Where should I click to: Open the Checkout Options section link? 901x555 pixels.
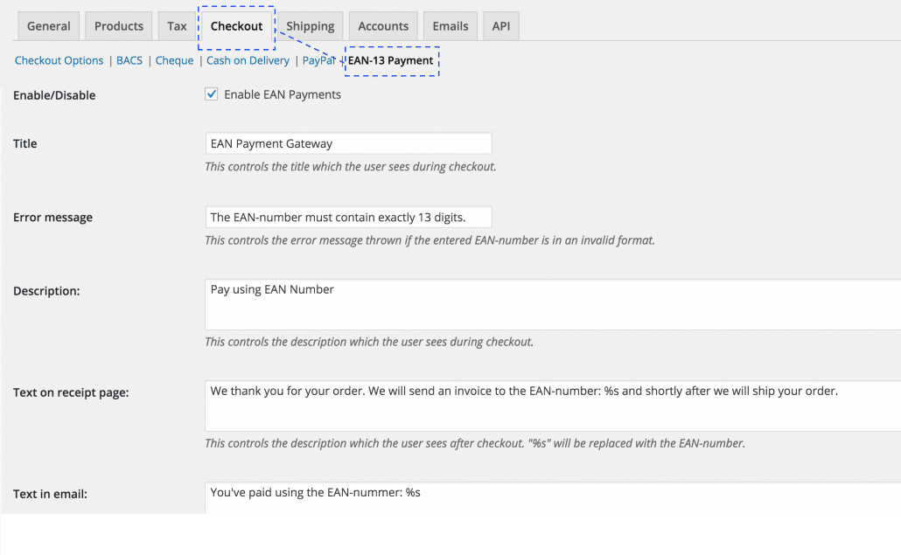click(59, 60)
